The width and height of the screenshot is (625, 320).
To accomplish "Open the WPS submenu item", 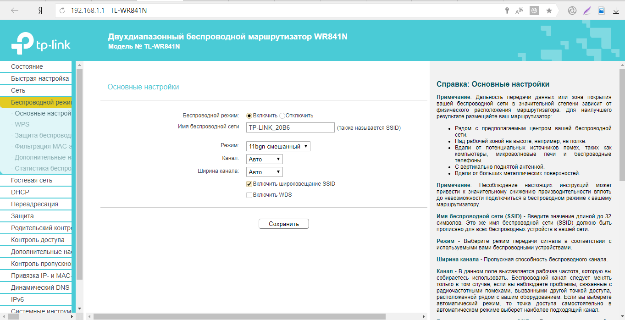I will 36,124.
